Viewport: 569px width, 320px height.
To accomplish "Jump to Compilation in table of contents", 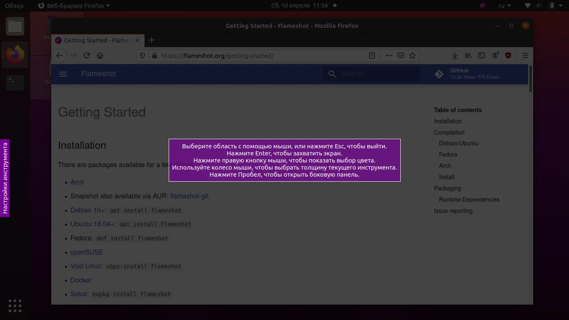I will coord(449,132).
